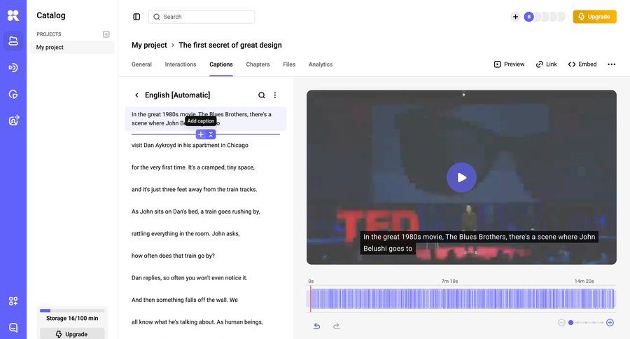Click the yellow Upgrade button

[594, 17]
